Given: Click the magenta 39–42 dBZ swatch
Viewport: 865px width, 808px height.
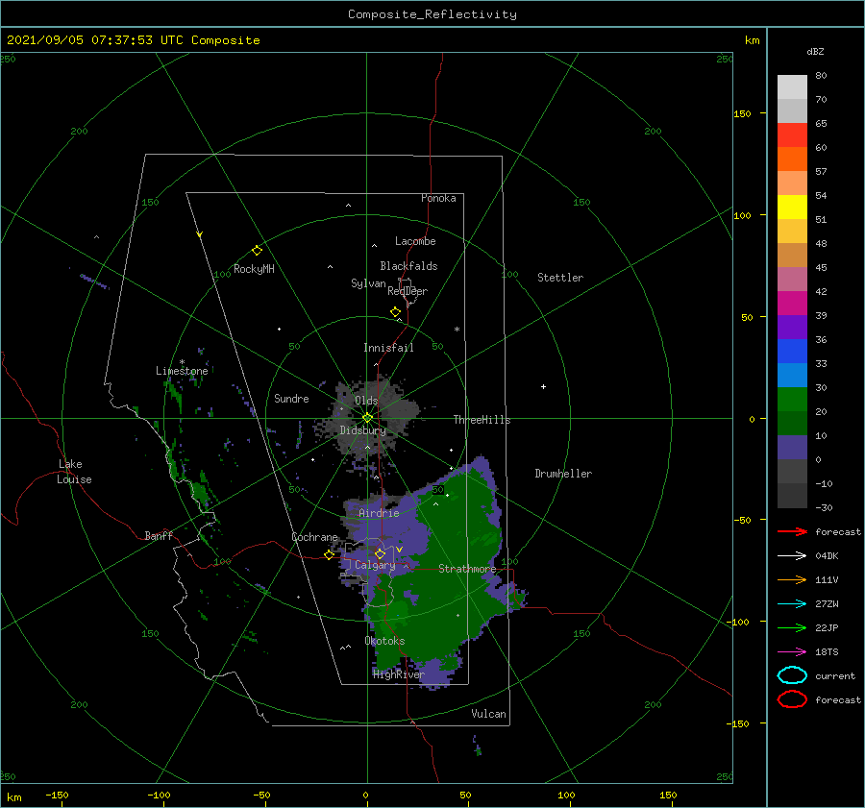Looking at the screenshot, I should pos(792,304).
